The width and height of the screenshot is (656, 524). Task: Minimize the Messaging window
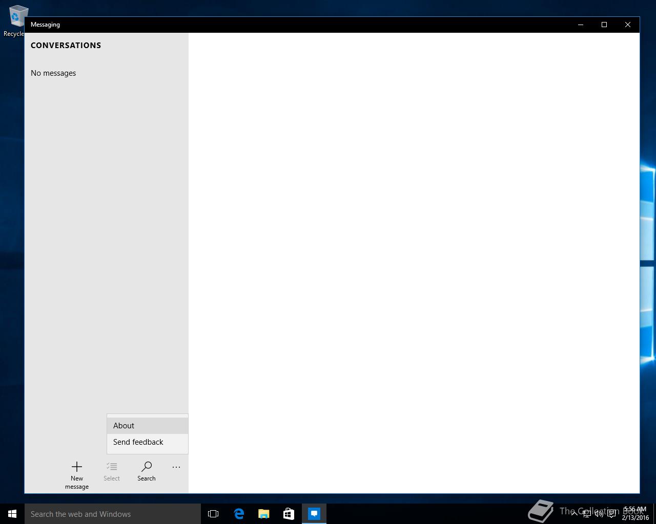(x=581, y=25)
